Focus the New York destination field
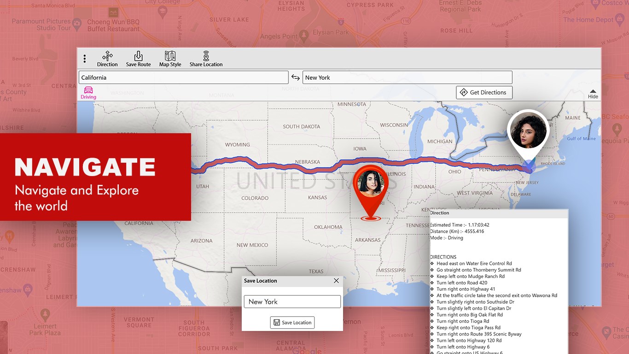Screen dimensions: 629x354 pyautogui.click(x=407, y=77)
